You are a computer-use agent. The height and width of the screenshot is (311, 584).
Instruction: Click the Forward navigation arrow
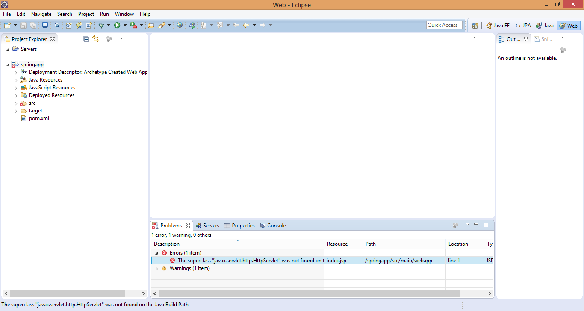tap(263, 25)
